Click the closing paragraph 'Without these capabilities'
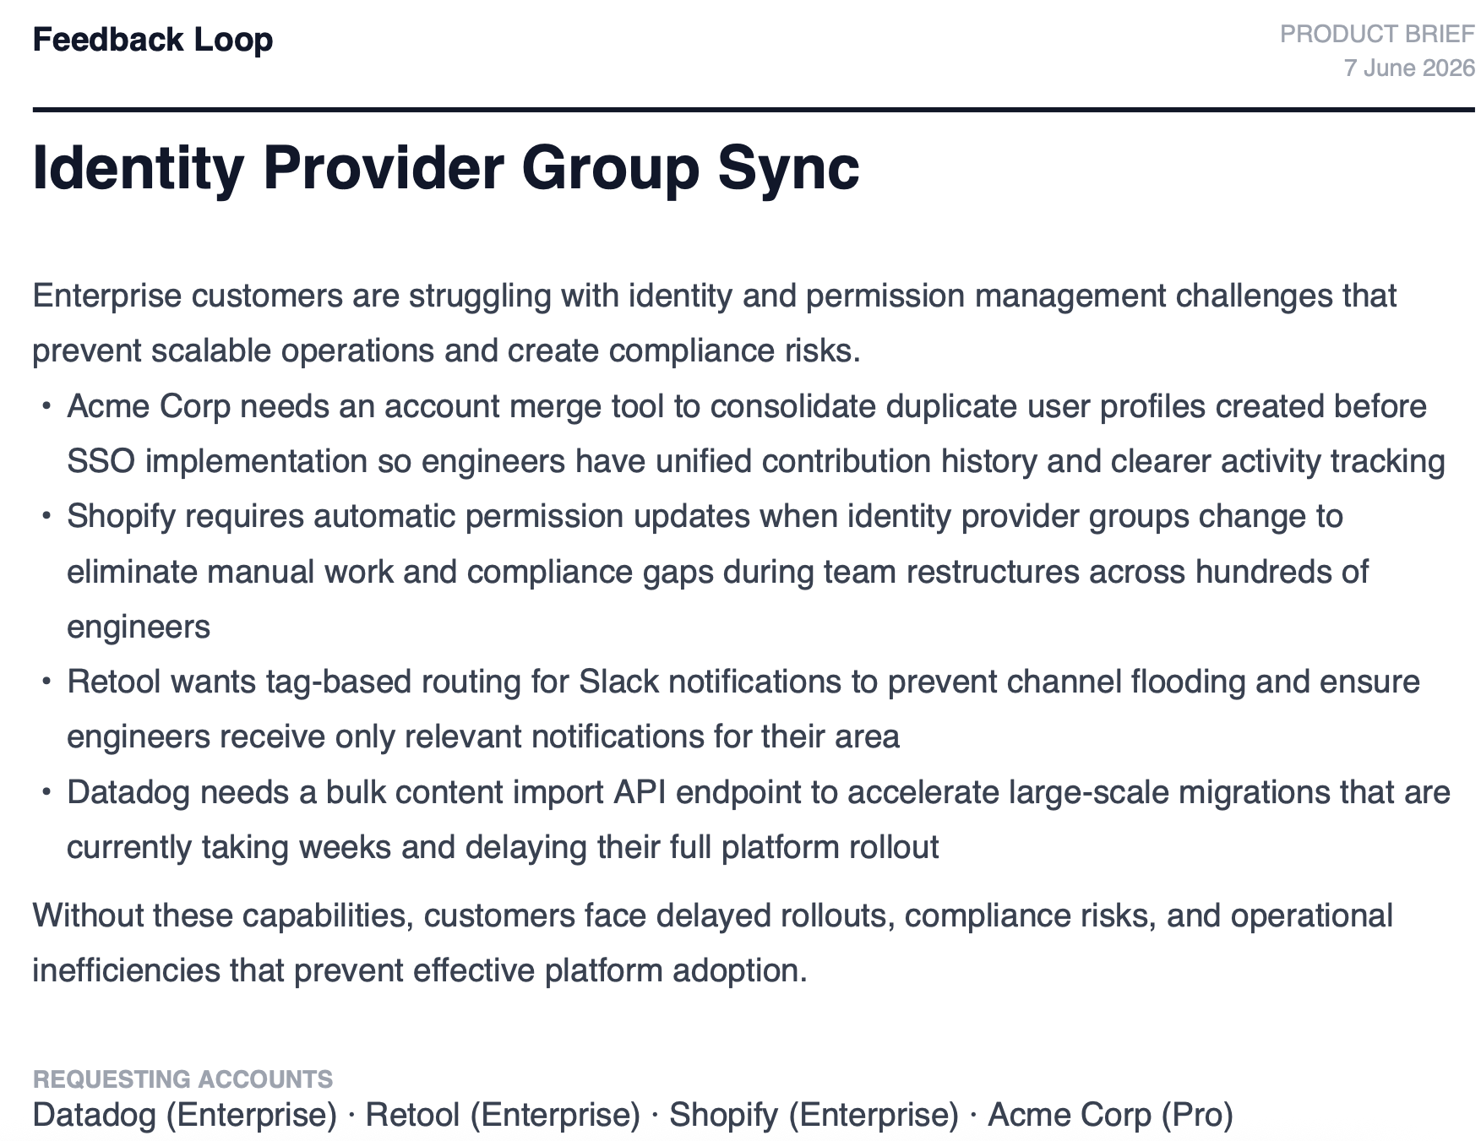The image size is (1481, 1141). point(712,943)
